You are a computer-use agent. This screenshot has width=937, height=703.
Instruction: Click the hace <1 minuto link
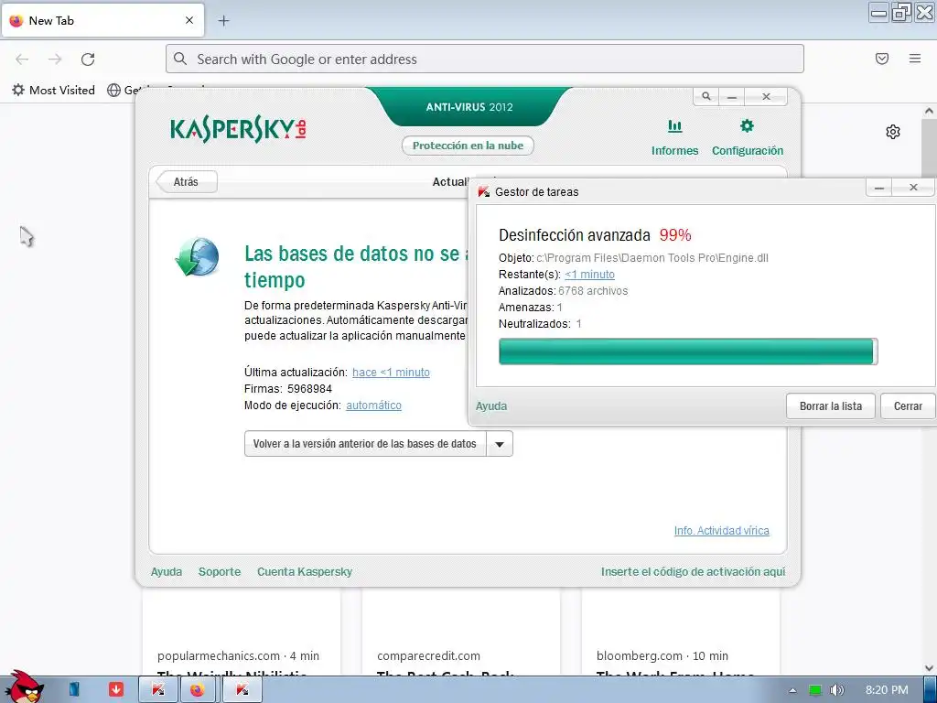391,373
